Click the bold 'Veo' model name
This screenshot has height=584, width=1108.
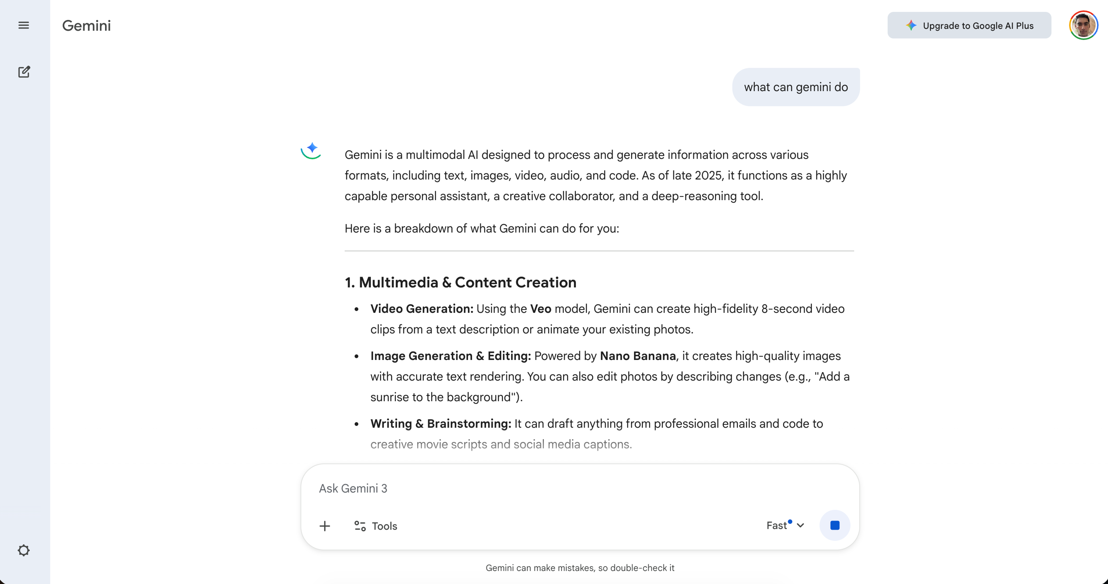point(540,309)
